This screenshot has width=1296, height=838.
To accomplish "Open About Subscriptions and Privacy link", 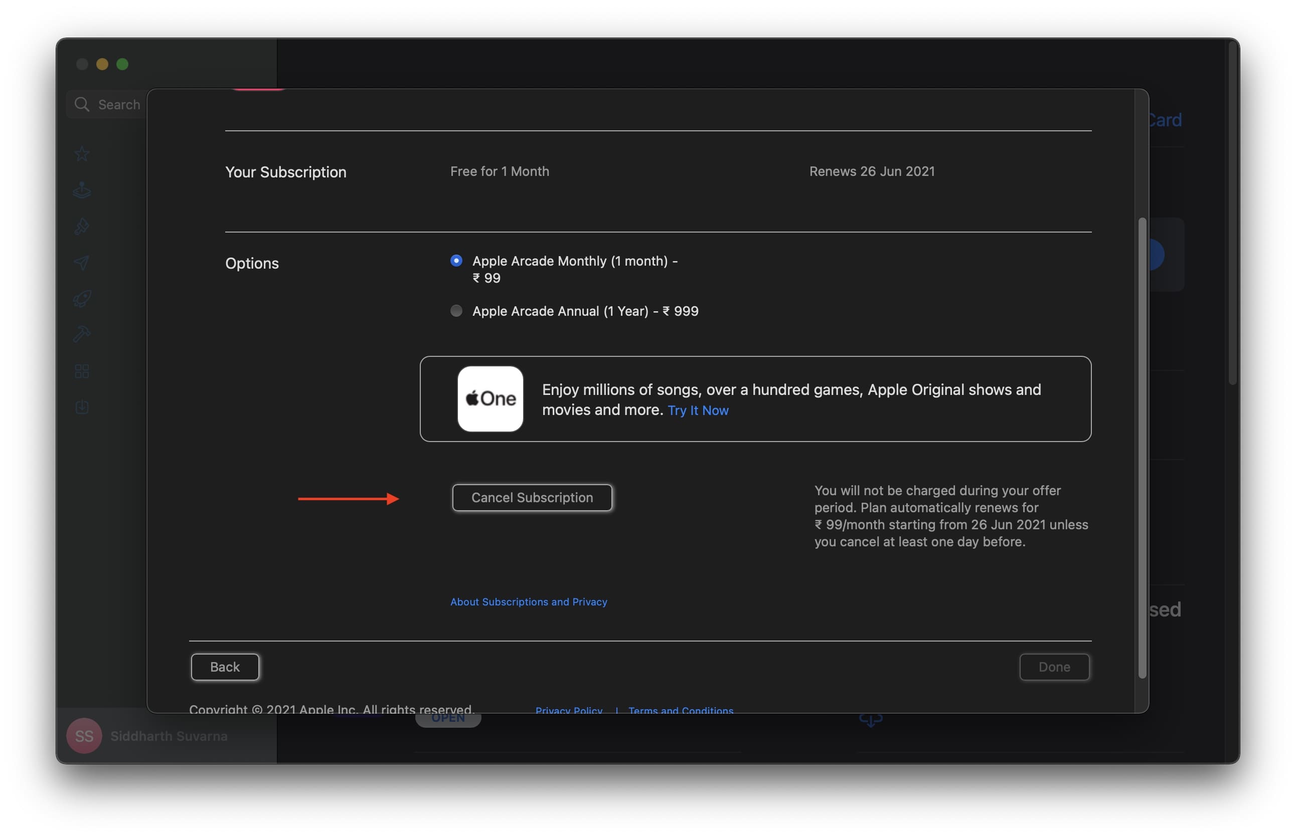I will click(x=528, y=602).
